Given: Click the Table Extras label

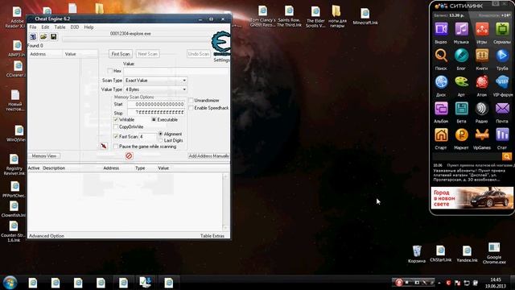Looking at the screenshot, I should click(x=212, y=236).
